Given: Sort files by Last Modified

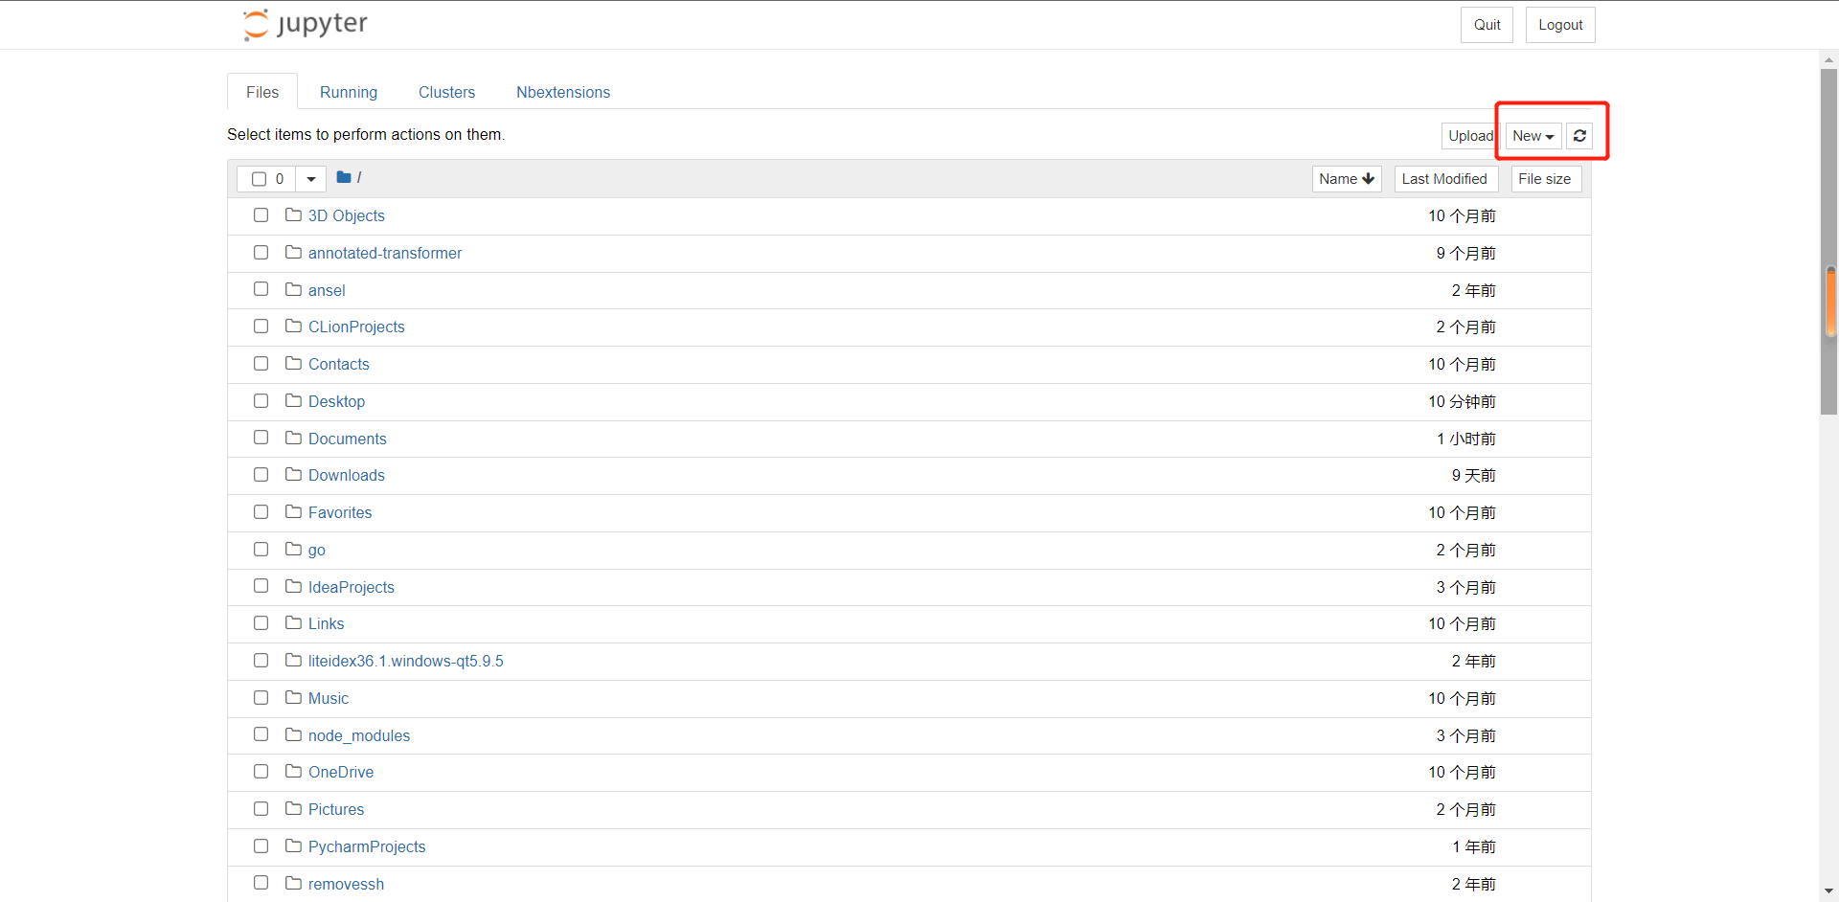Looking at the screenshot, I should (x=1445, y=179).
